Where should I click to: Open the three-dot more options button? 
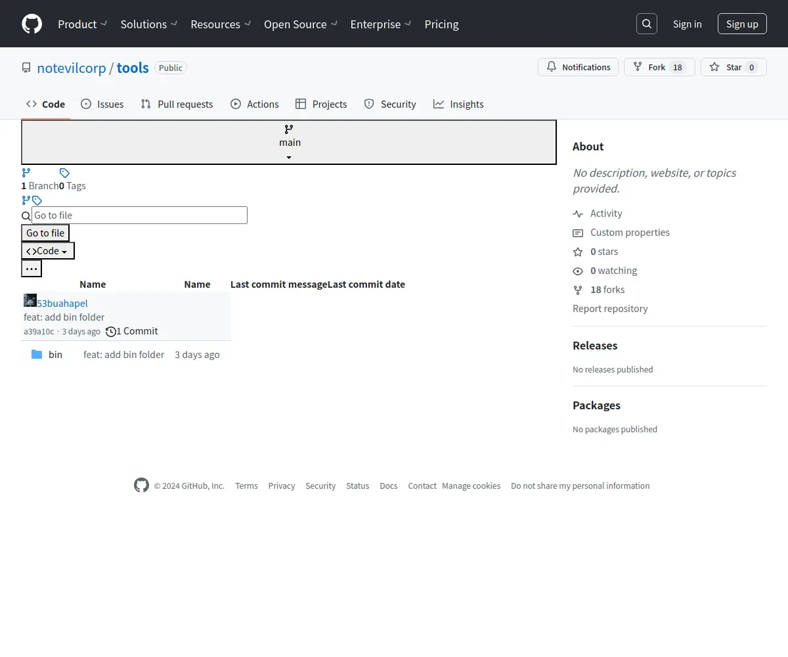32,269
